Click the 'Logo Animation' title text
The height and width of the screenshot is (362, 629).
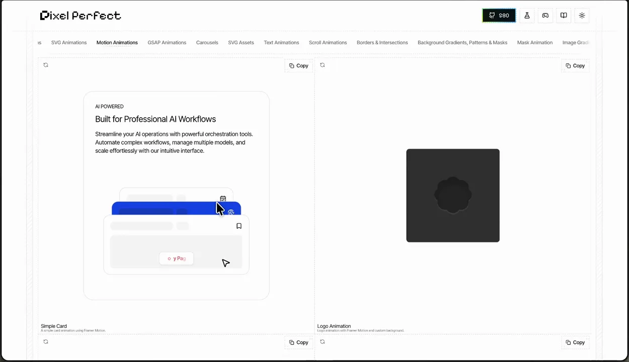pos(334,326)
